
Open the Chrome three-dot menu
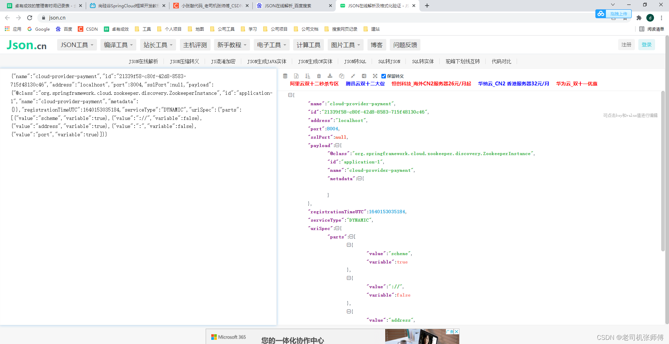pyautogui.click(x=661, y=18)
